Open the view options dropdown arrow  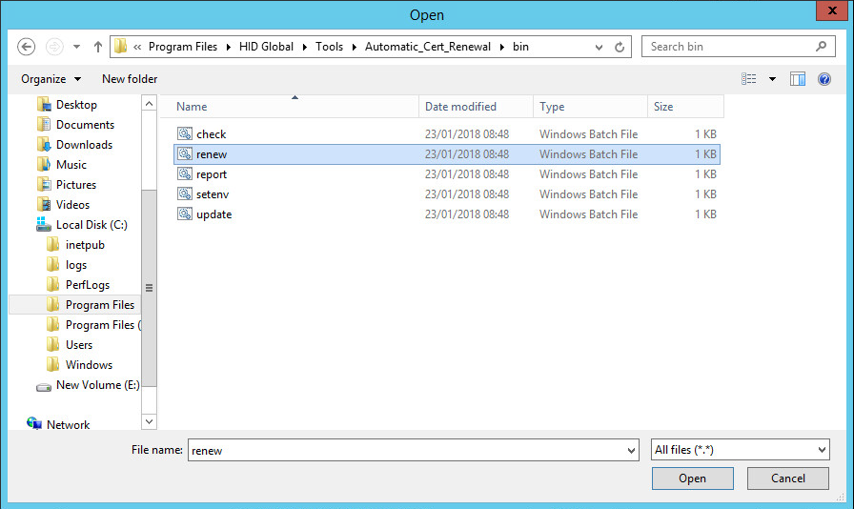click(772, 79)
